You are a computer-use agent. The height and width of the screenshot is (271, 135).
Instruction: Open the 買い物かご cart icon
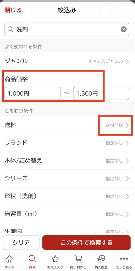[x=78, y=259]
